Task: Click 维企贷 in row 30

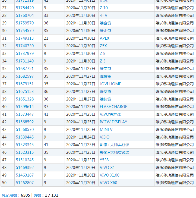Action: [x=105, y=31]
